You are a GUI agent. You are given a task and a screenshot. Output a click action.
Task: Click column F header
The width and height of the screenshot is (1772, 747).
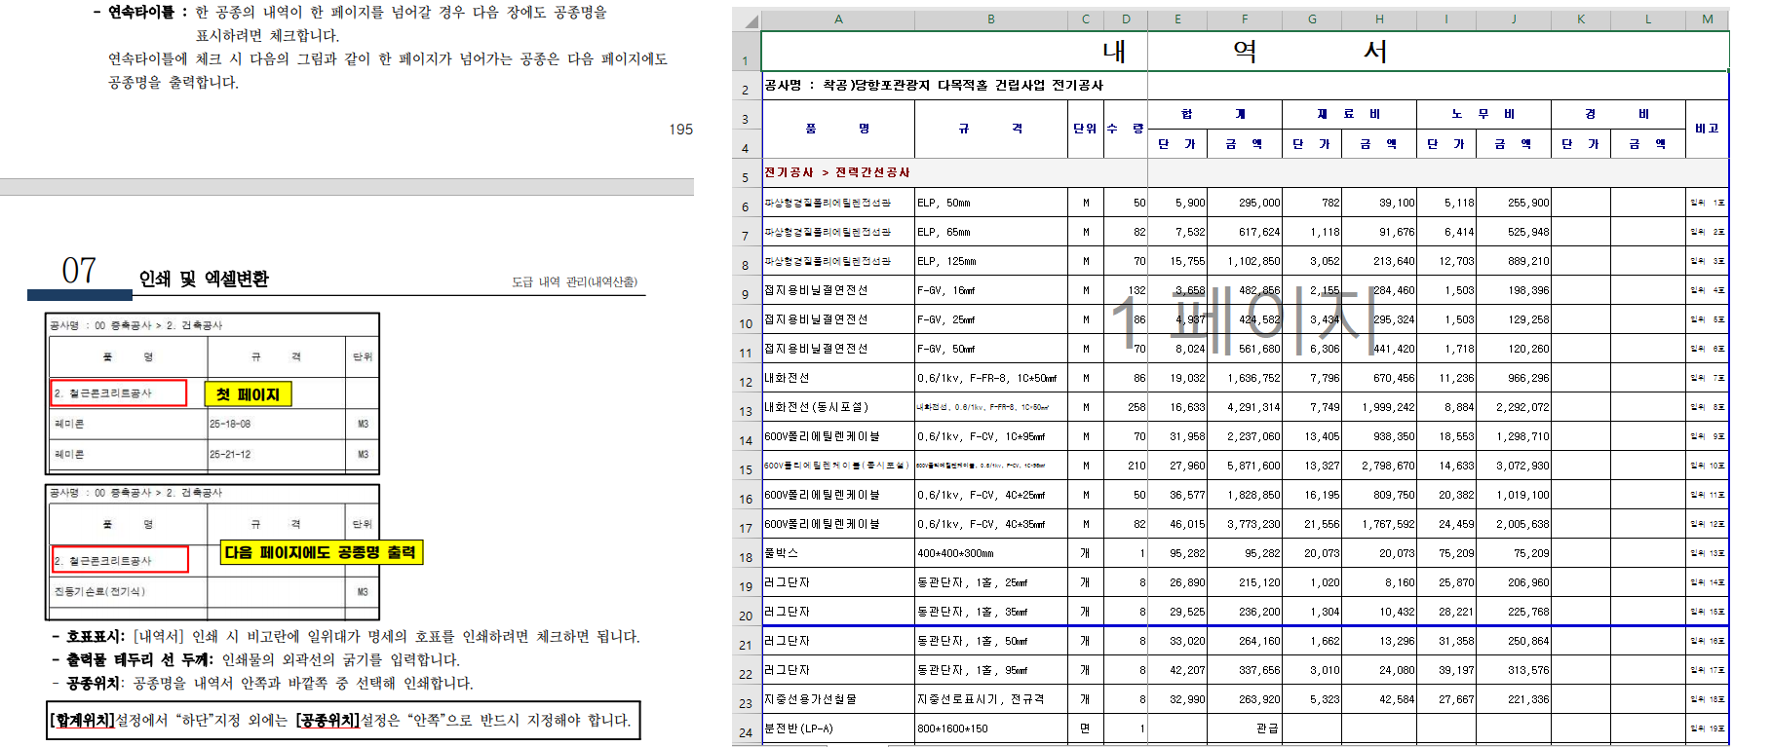tap(1244, 19)
